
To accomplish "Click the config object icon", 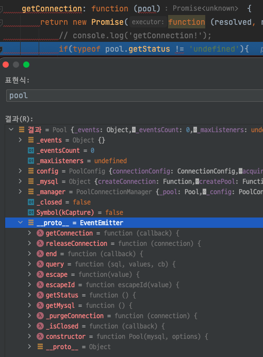I will [x=31, y=171].
